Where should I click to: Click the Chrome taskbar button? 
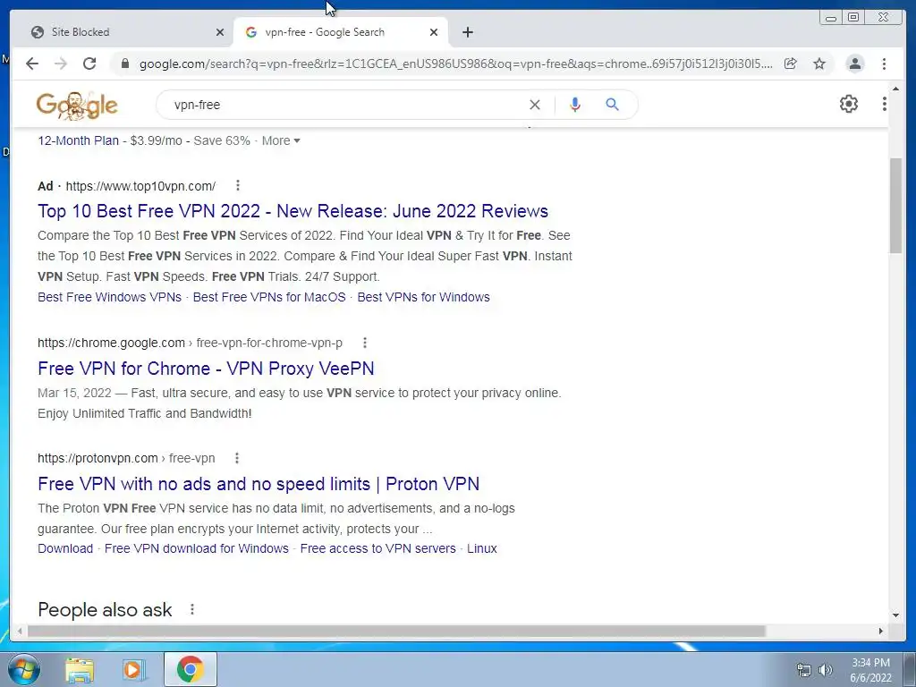point(191,669)
